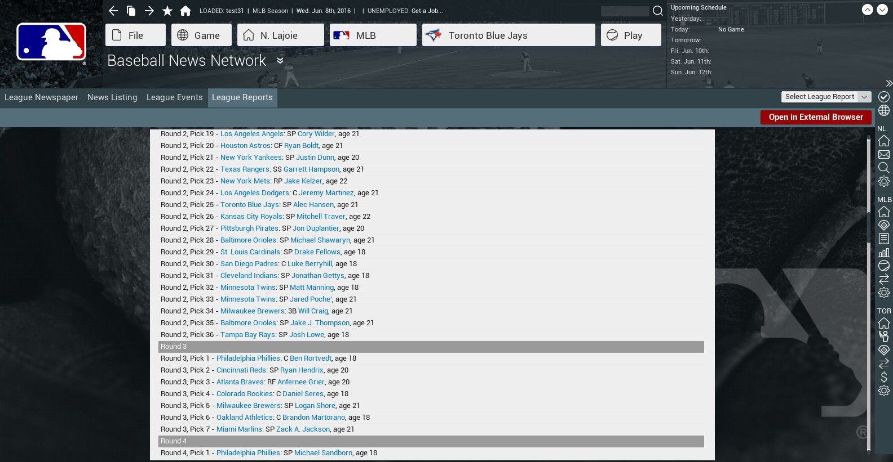Open the TOR transactions arrows icon
Screen dimensions: 893x462
pyautogui.click(x=884, y=364)
